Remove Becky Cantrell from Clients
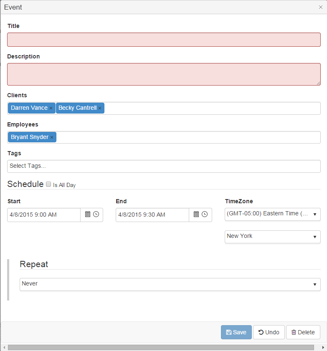 (x=100, y=108)
